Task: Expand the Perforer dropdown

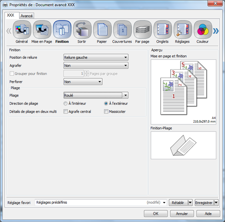Action: [x=83, y=82]
